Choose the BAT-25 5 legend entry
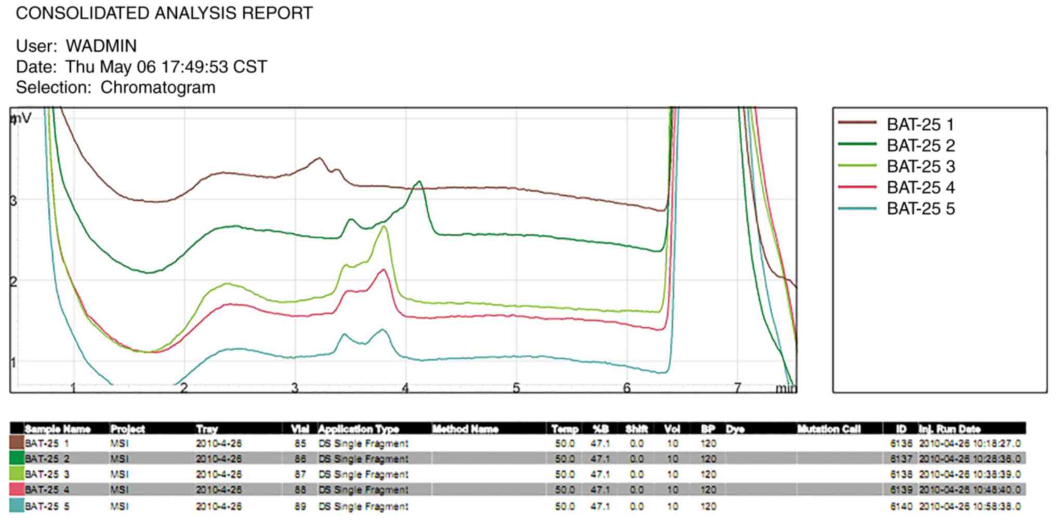 [x=920, y=209]
